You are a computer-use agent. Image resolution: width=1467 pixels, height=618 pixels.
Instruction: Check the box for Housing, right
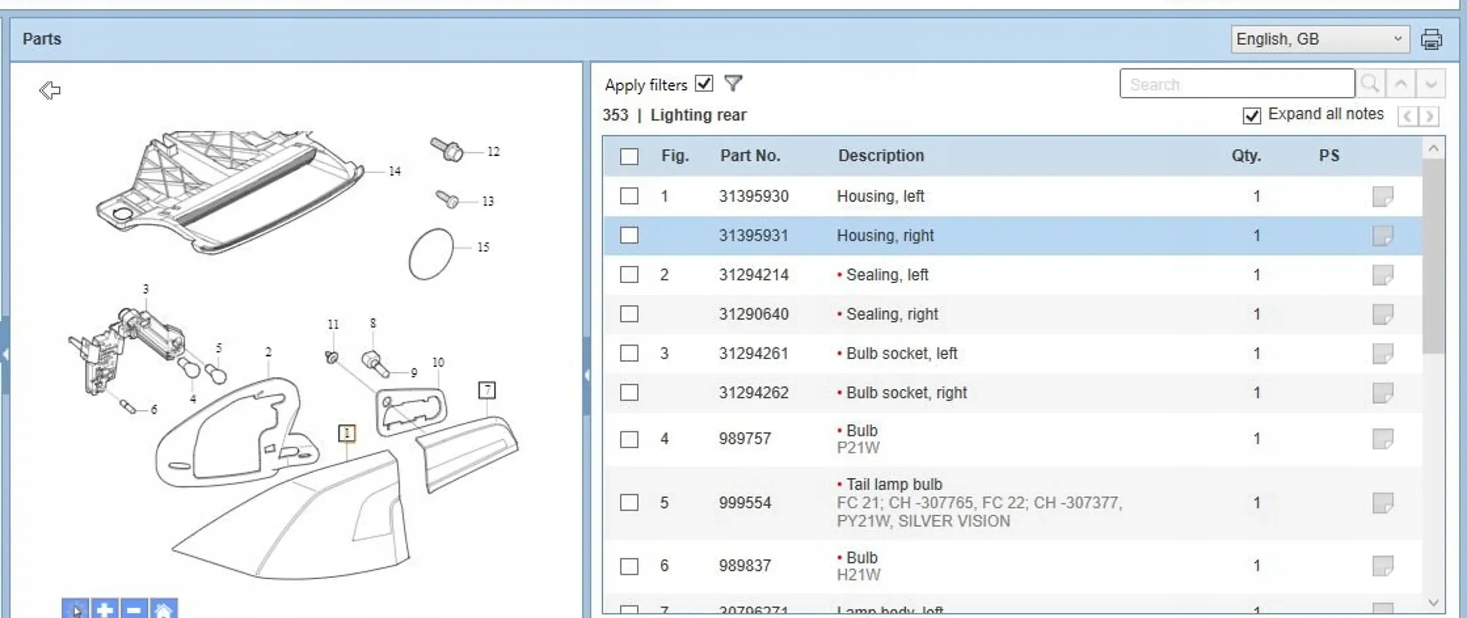629,235
